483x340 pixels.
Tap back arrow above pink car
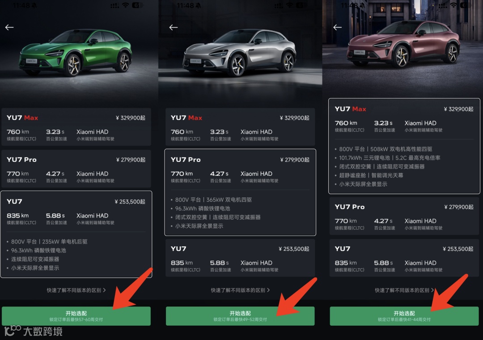click(x=337, y=27)
